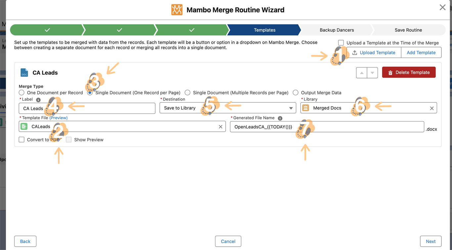The width and height of the screenshot is (452, 250).
Task: Choose Single Document Multiple Records per Page
Action: [187, 93]
